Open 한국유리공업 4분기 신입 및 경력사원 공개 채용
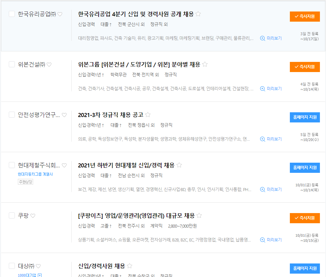This screenshot has height=277, width=326. [136, 14]
